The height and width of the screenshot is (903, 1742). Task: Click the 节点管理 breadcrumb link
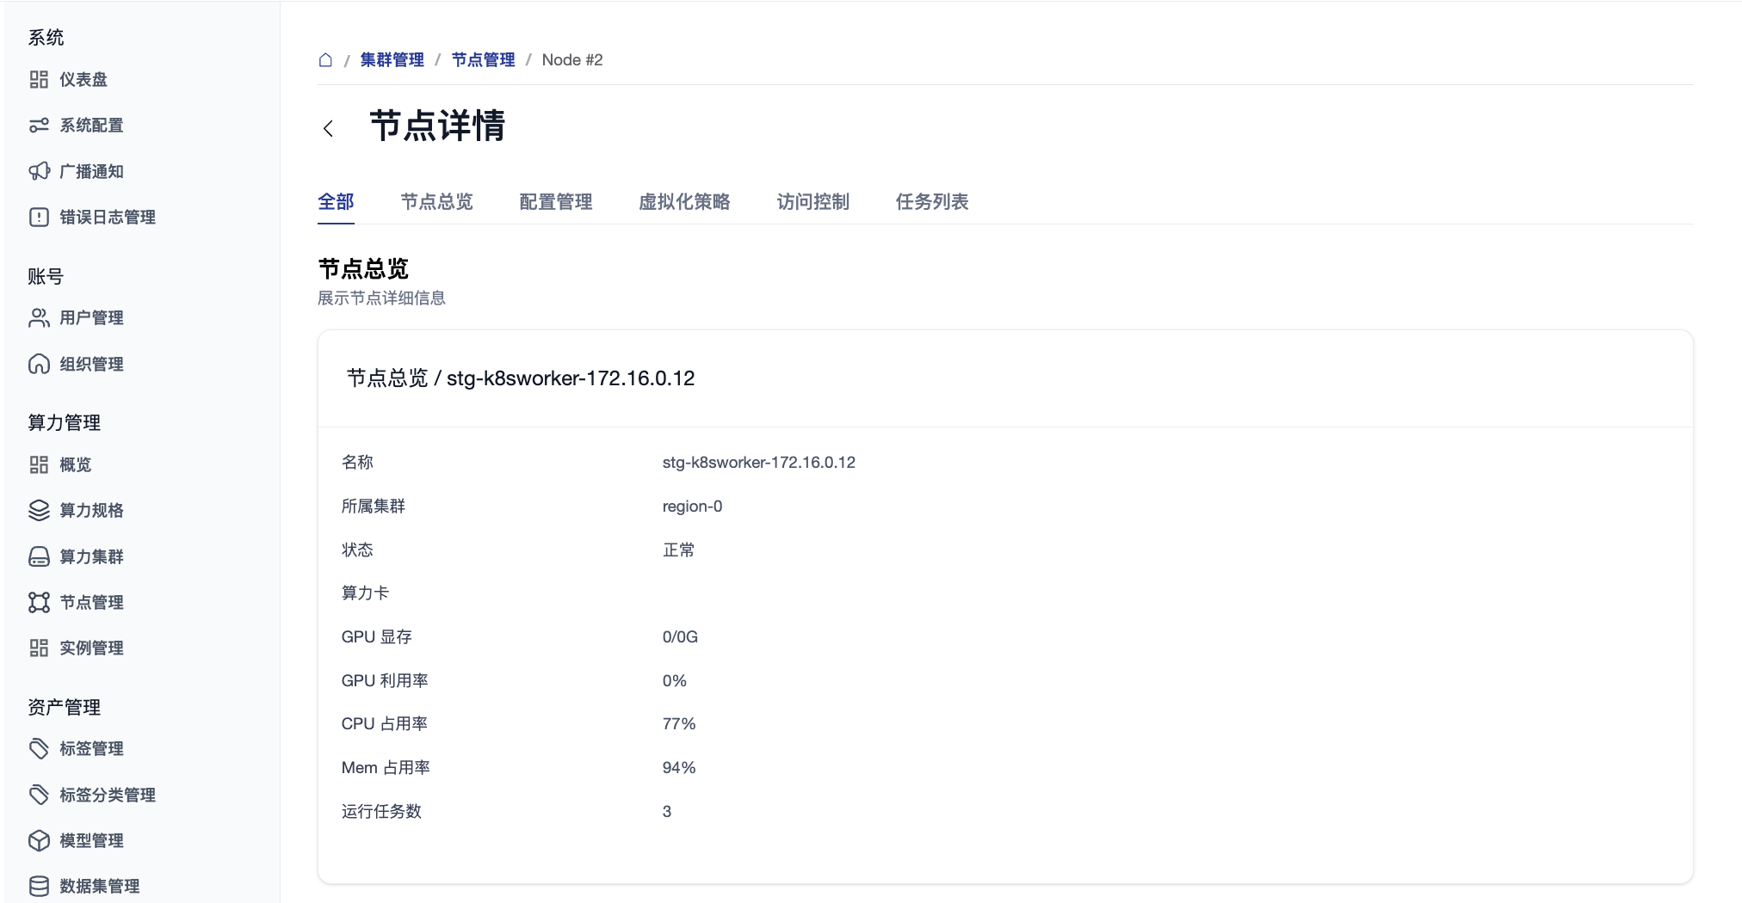[483, 60]
